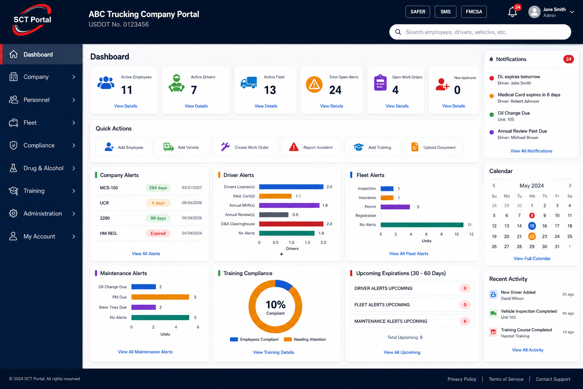
Task: Click the notification bell icon
Action: click(512, 12)
